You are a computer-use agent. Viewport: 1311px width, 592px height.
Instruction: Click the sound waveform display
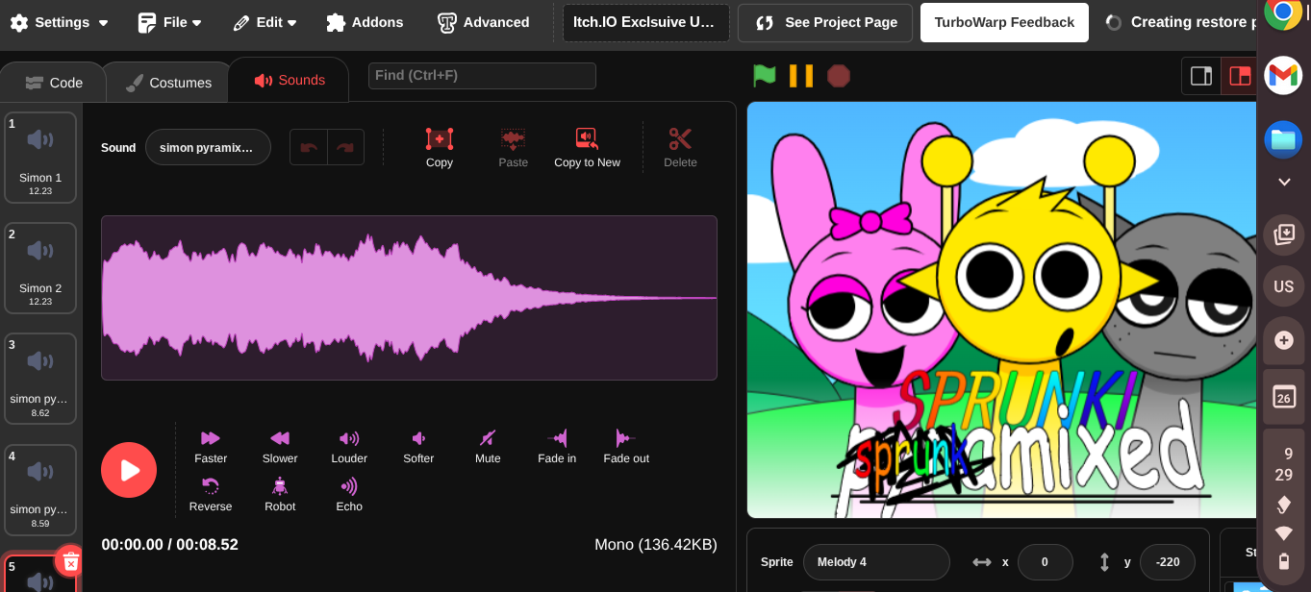click(x=409, y=298)
